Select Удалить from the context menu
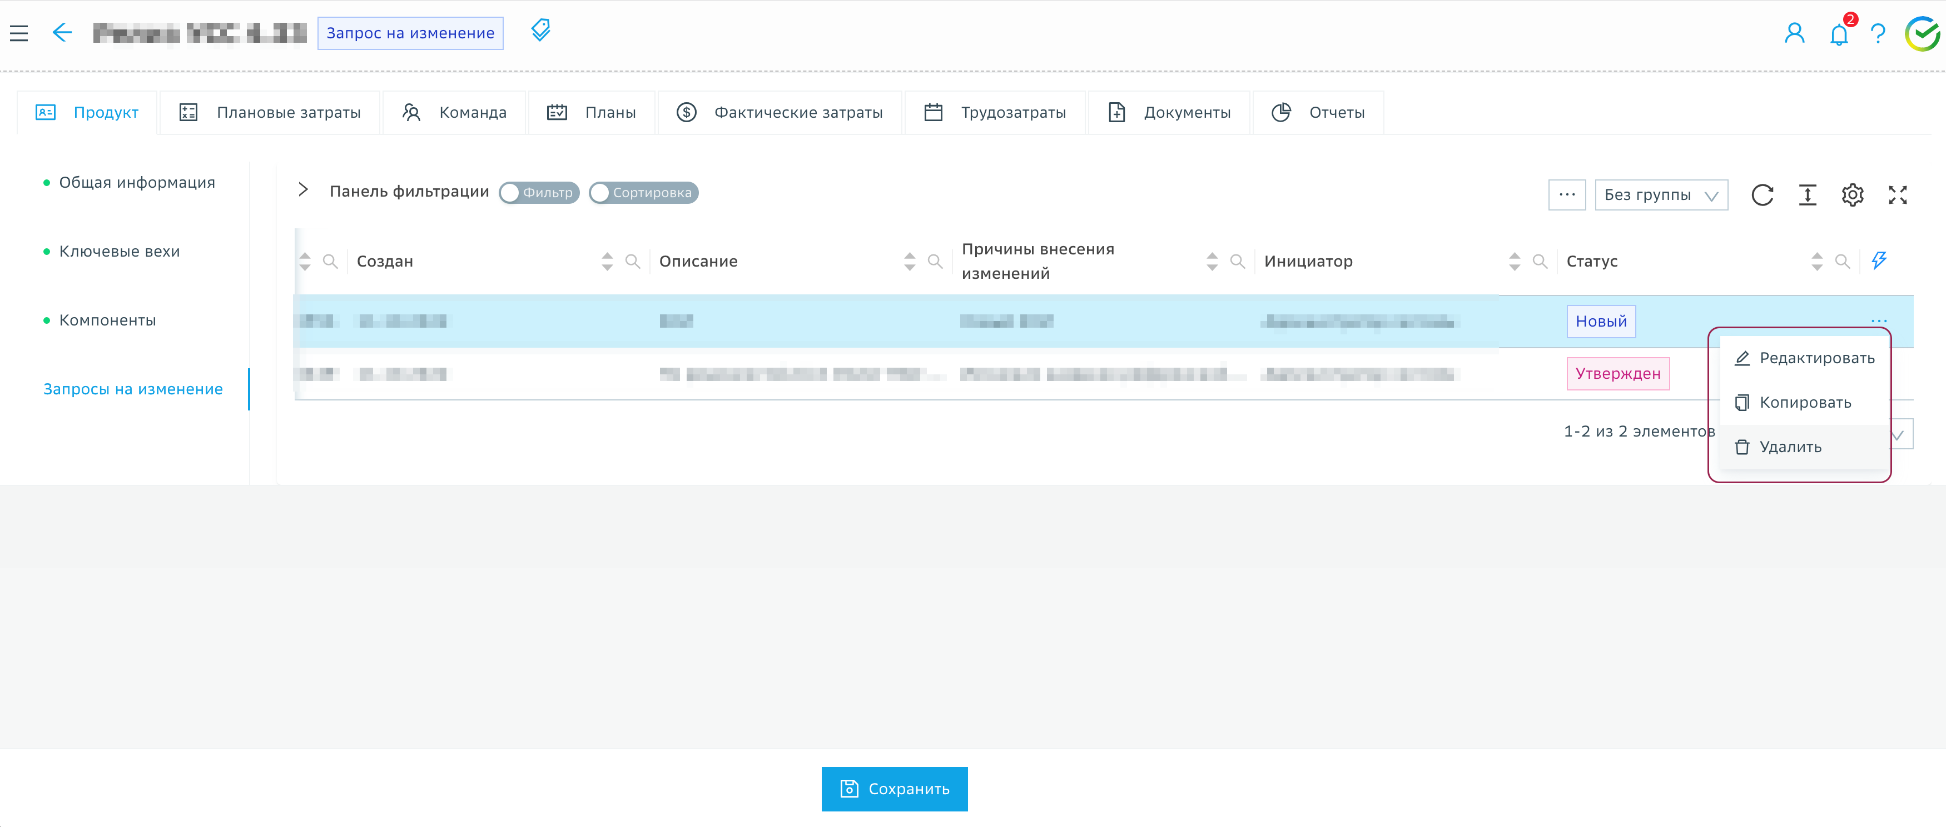This screenshot has width=1946, height=827. coord(1790,447)
